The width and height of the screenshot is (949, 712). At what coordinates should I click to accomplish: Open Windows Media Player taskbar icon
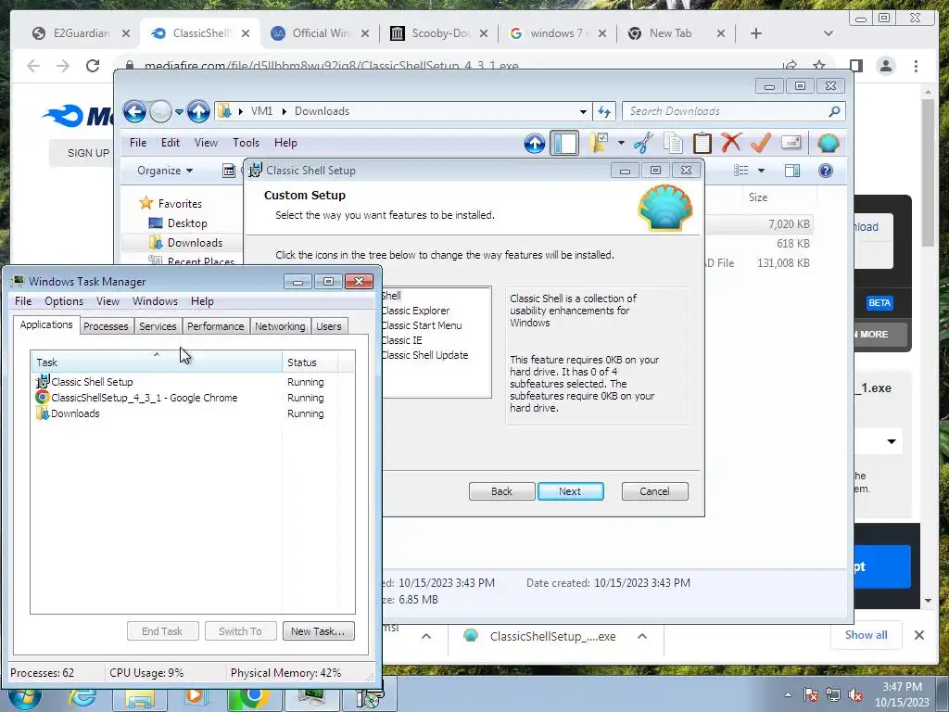tap(195, 696)
